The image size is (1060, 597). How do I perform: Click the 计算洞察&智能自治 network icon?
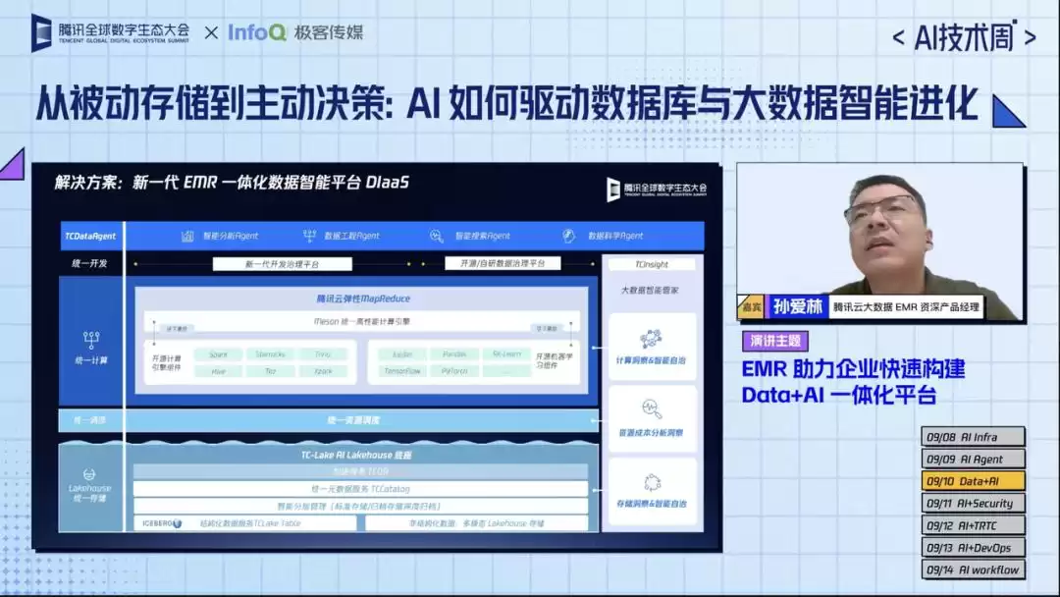651,338
